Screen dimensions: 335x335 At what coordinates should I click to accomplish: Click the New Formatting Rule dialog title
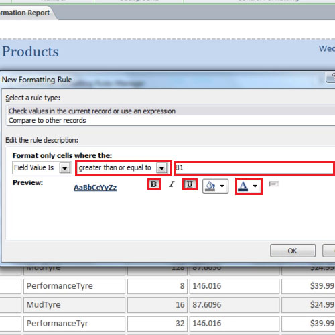[37, 80]
